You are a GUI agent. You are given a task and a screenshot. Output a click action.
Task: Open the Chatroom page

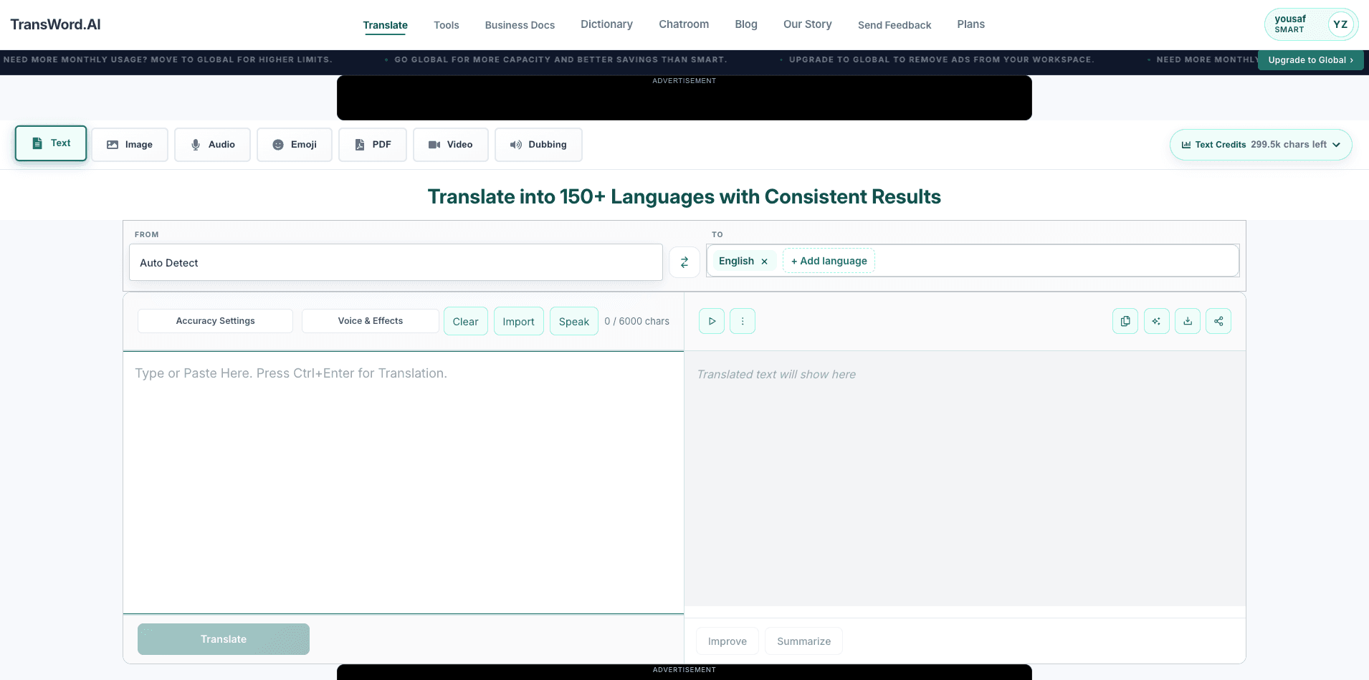(x=684, y=24)
